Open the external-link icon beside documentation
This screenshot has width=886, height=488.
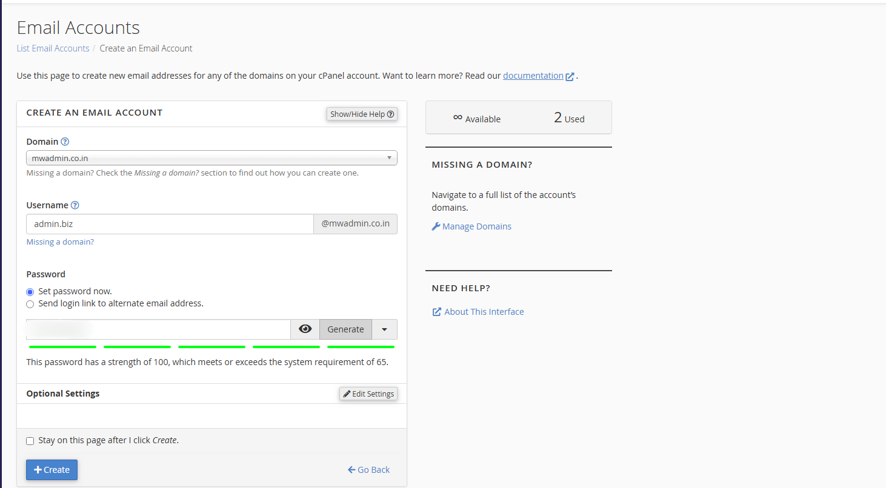[570, 76]
